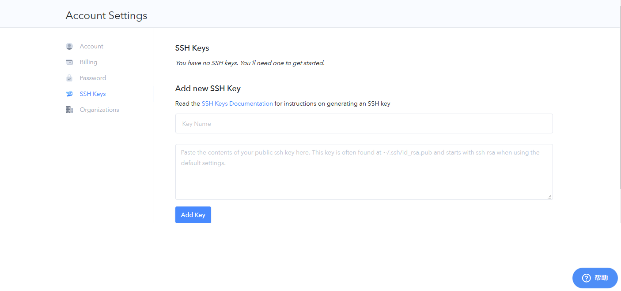Open the Organizations section

point(99,110)
